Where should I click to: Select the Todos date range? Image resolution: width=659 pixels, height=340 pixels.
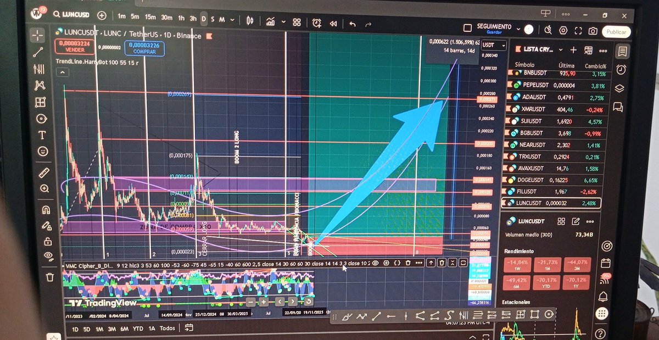167,328
